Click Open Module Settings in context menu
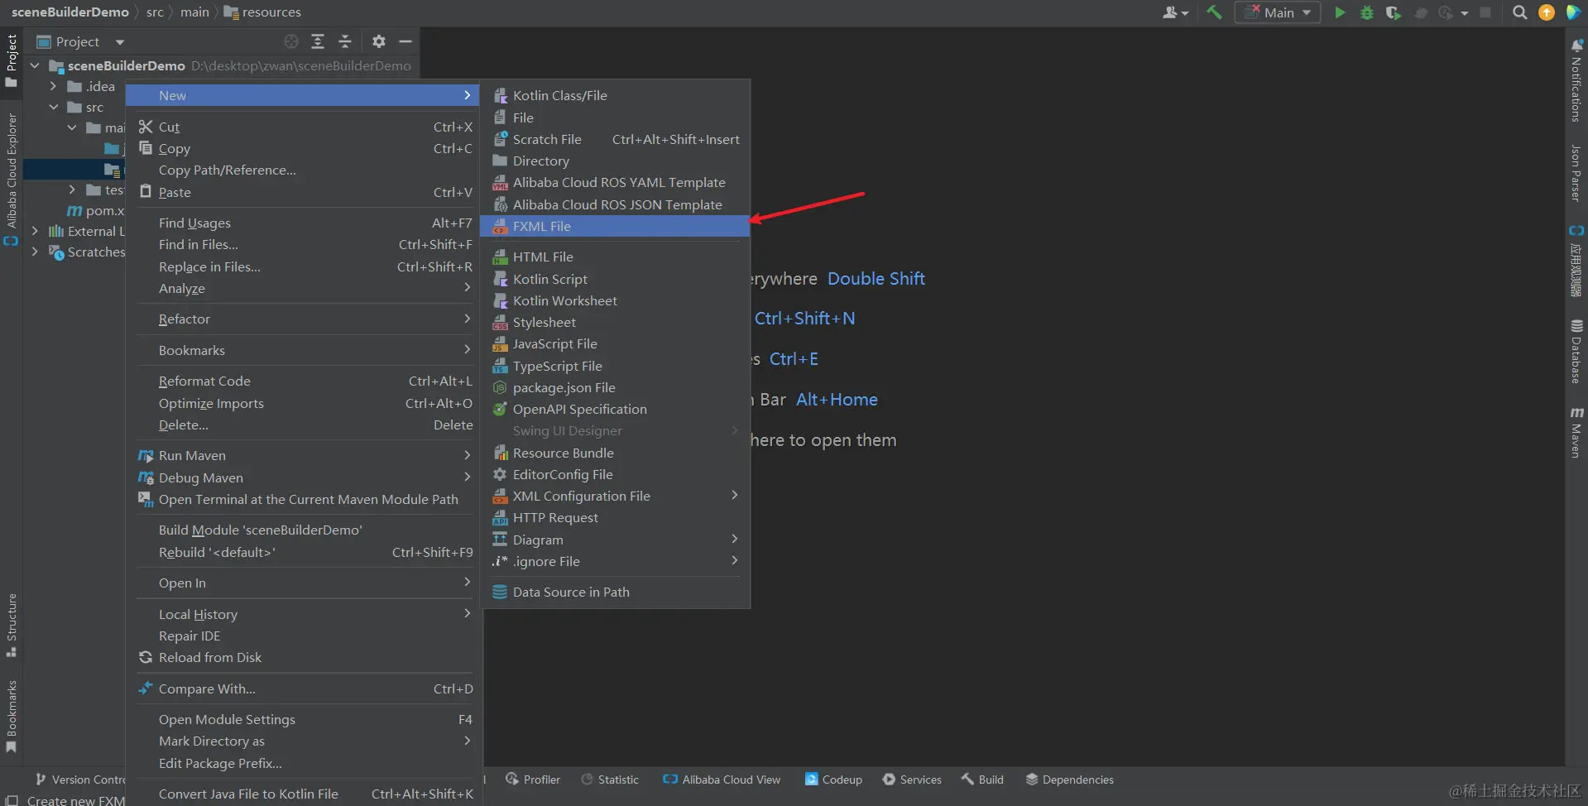This screenshot has width=1588, height=806. [305, 719]
